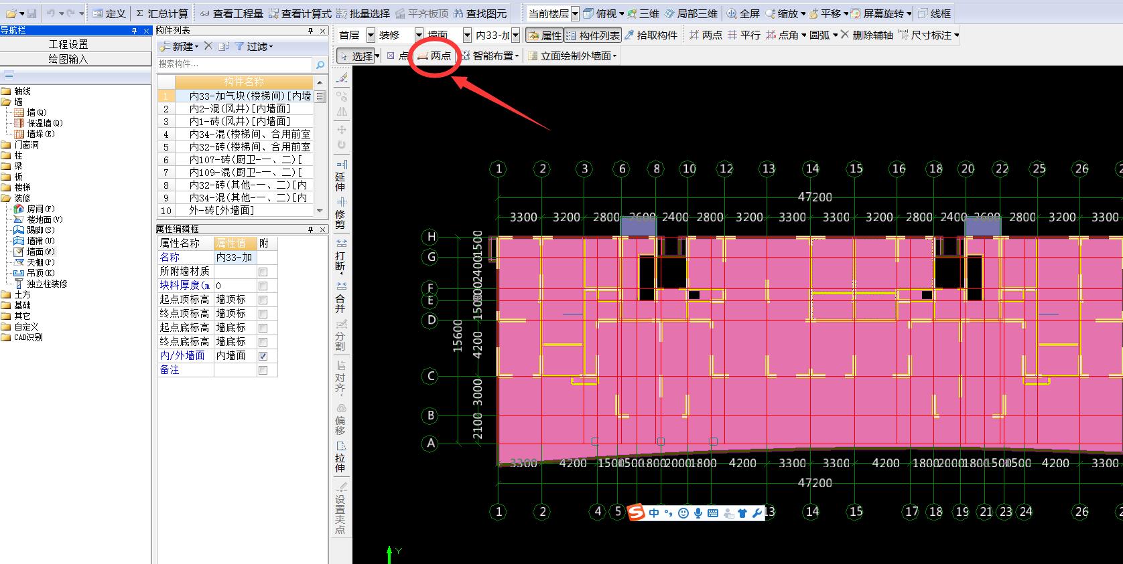Open the 智能布置 smart layout dropdown

[x=490, y=56]
